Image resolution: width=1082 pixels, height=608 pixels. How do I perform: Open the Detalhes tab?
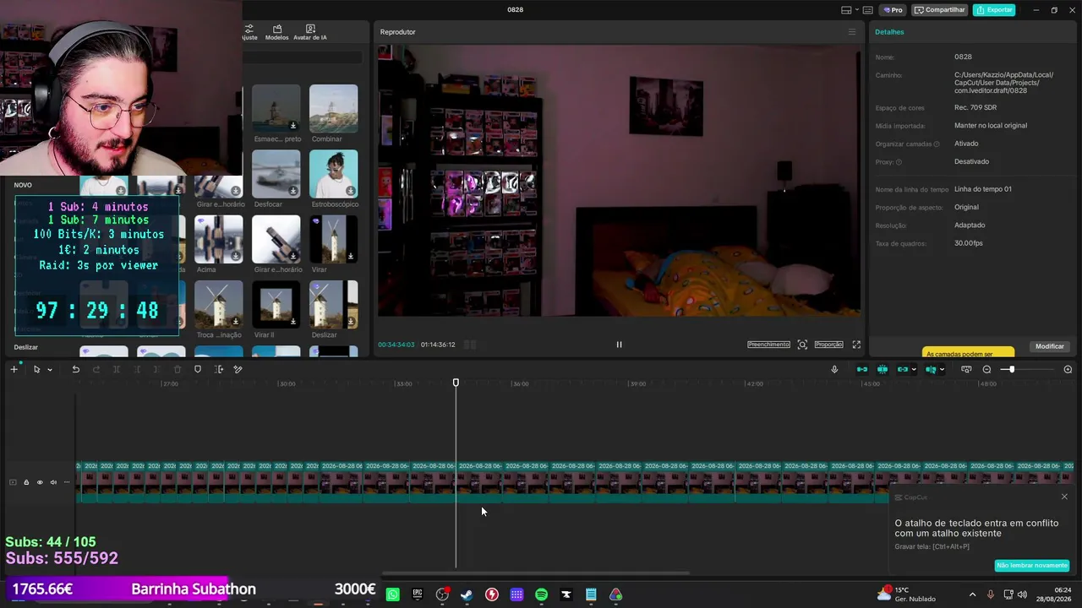point(889,32)
